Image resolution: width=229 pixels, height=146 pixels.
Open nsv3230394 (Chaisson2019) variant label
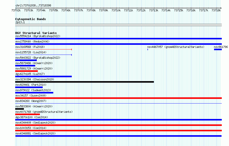click(x=35, y=79)
